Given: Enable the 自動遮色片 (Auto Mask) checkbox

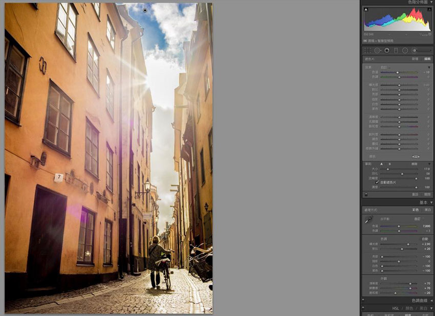Looking at the screenshot, I should (x=377, y=182).
